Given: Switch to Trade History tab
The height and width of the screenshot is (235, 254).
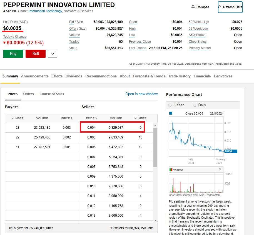Looking at the screenshot, I should coord(179,76).
